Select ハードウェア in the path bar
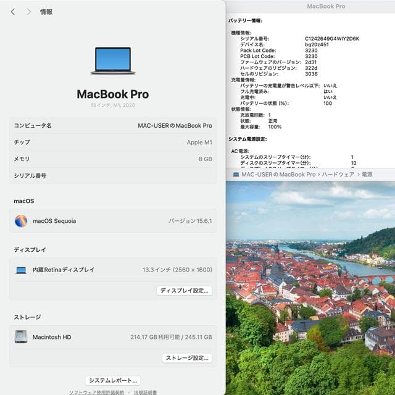Viewport: 395px width, 395px height. click(338, 174)
